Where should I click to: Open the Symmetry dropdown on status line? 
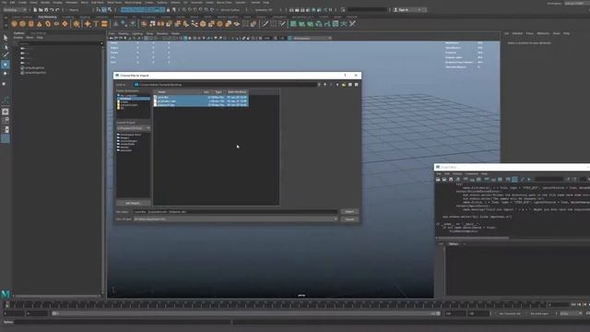(263, 10)
